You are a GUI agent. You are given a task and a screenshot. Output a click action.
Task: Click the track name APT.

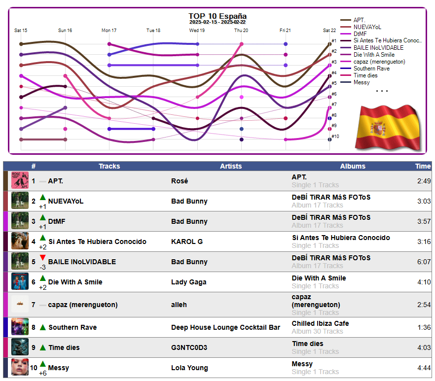tap(55, 181)
